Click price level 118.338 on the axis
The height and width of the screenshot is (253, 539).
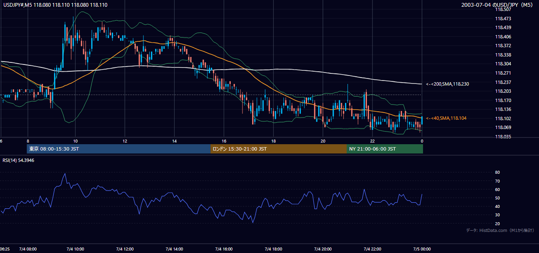coord(503,55)
